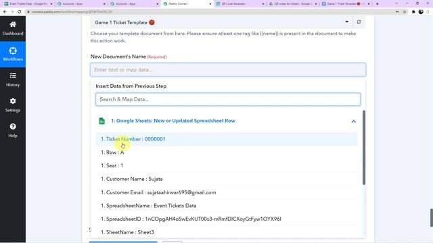The height and width of the screenshot is (243, 433).
Task: Open a new browser tab
Action: [x=378, y=4]
